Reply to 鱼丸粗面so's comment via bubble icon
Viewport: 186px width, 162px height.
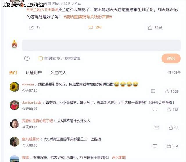[x=155, y=146]
